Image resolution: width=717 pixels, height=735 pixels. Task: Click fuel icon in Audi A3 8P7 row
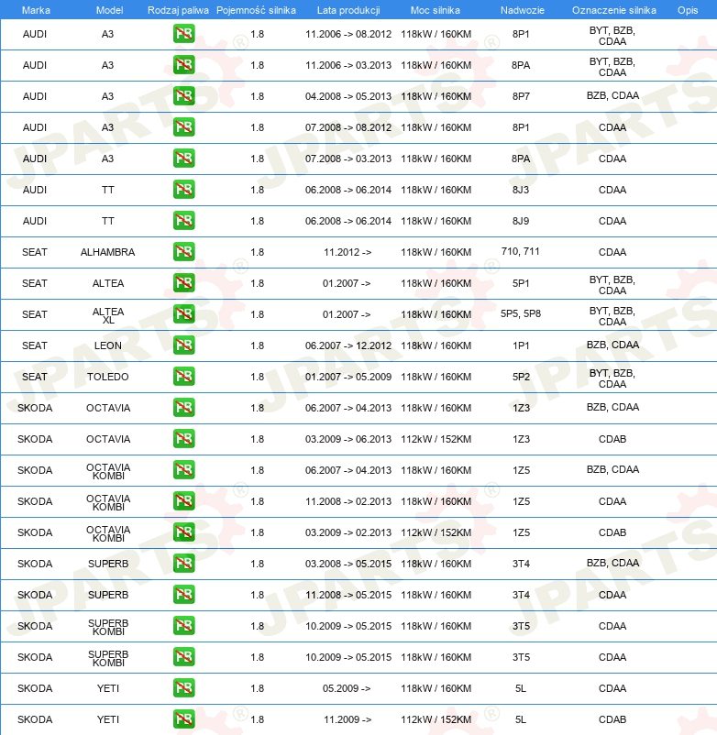click(183, 96)
